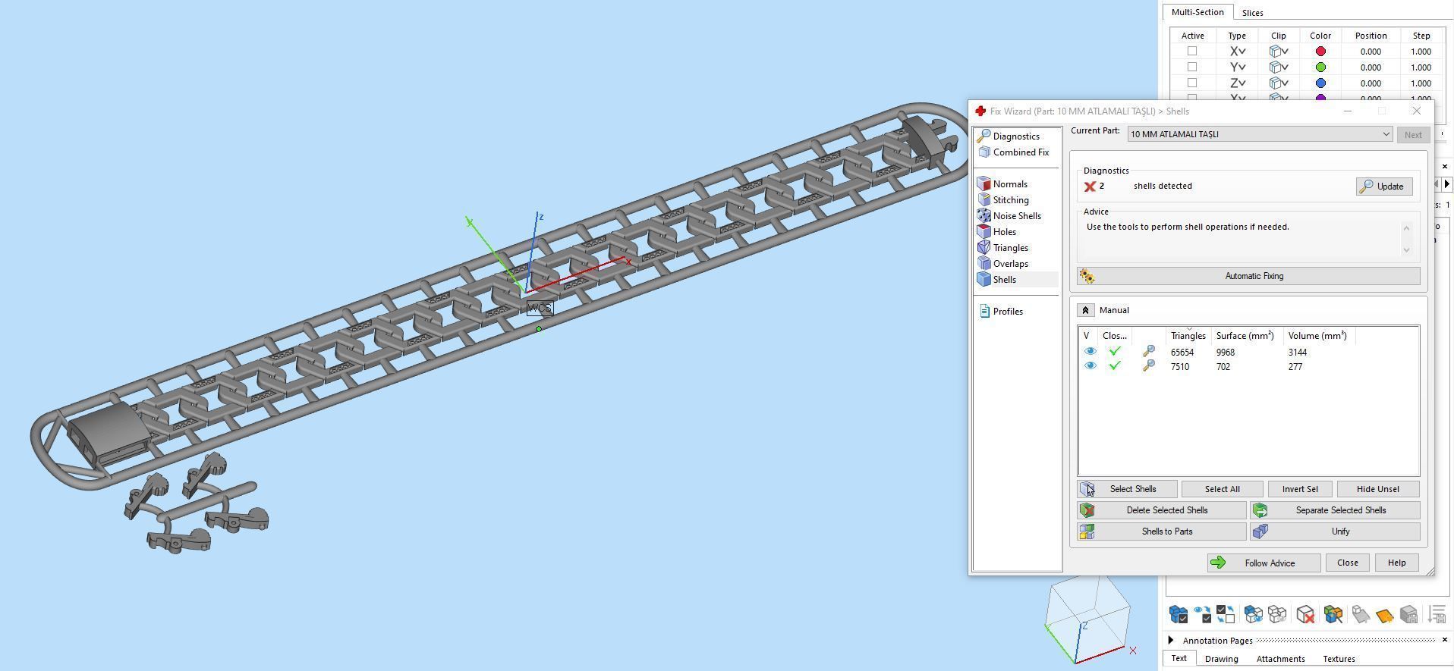The width and height of the screenshot is (1454, 671).
Task: Click the Help button in Fix Wizard
Action: coord(1396,563)
